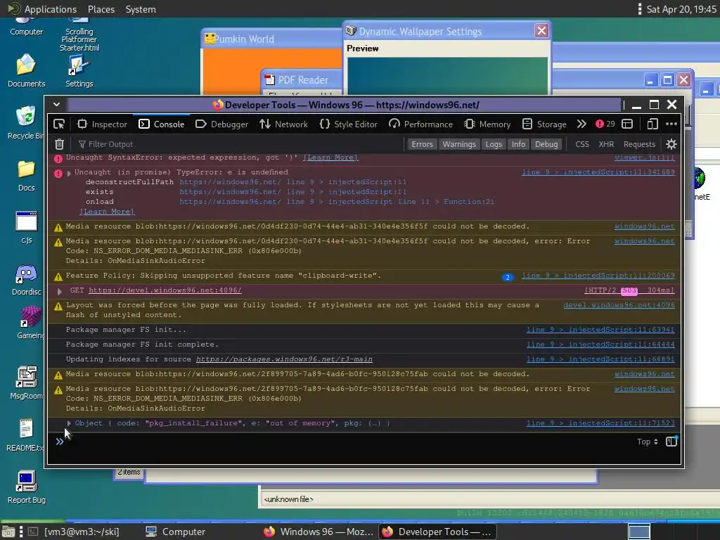Follow Learn More link after SyntaxError
This screenshot has width=720, height=540.
tap(330, 157)
